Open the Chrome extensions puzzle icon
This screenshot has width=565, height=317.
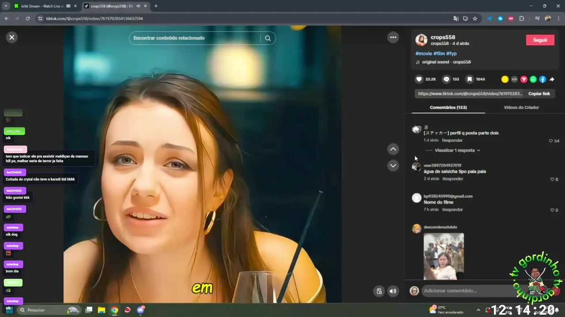[522, 18]
